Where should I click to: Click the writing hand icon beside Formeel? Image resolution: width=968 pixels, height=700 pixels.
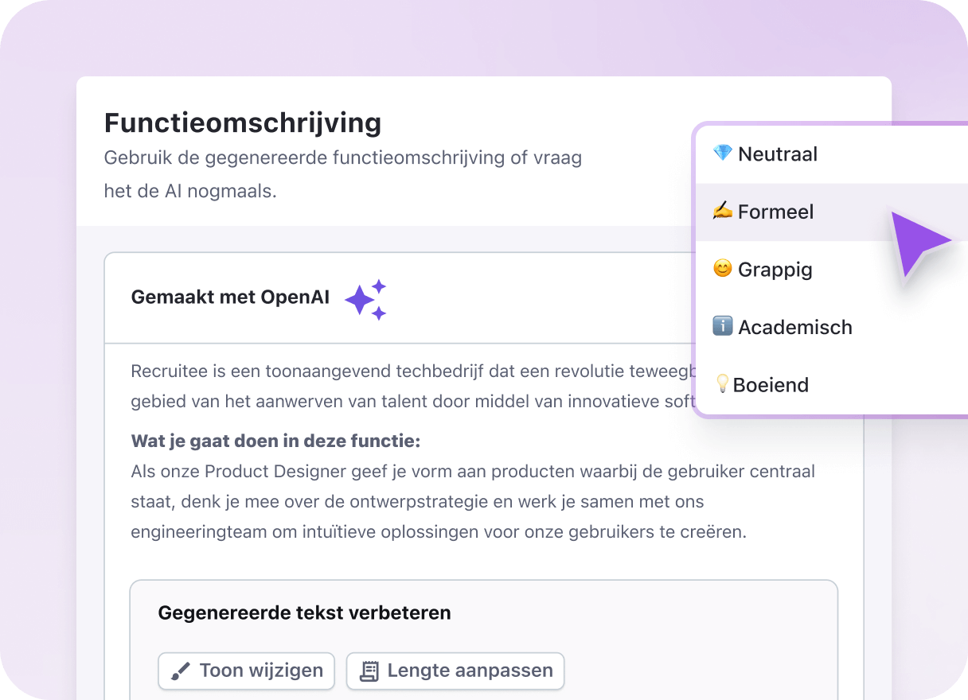point(721,212)
